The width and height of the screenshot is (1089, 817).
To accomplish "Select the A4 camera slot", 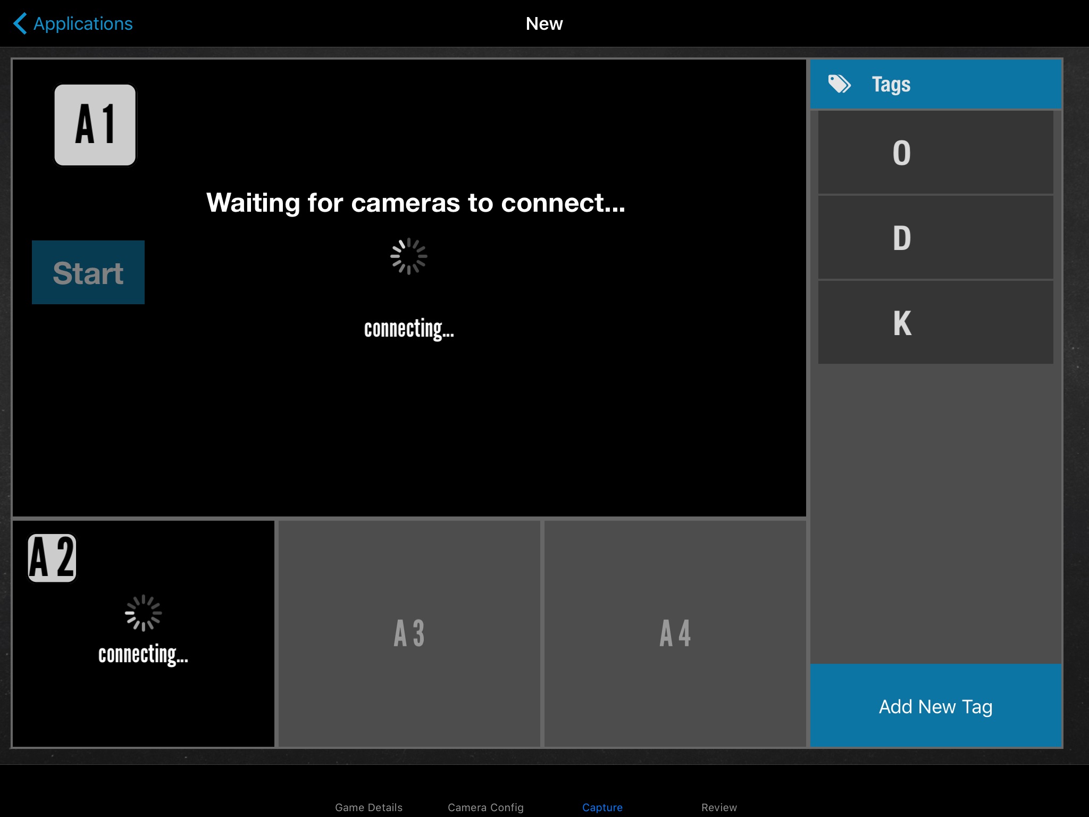I will [x=674, y=634].
